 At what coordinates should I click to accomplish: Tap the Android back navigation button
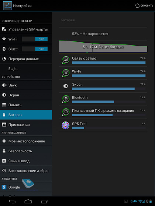tap(12, 201)
